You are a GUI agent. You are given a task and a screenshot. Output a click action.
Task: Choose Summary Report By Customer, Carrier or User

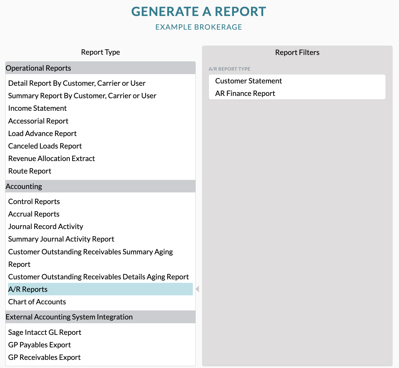click(x=82, y=96)
